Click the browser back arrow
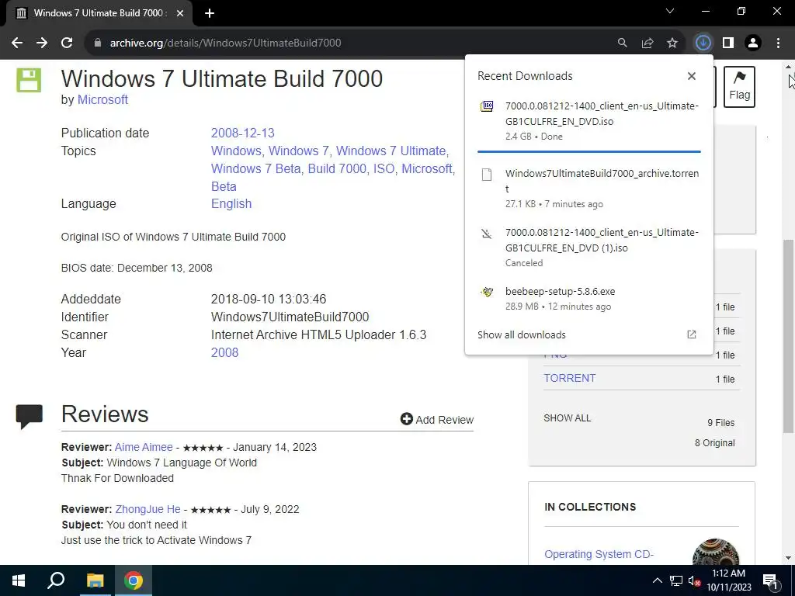 [17, 43]
